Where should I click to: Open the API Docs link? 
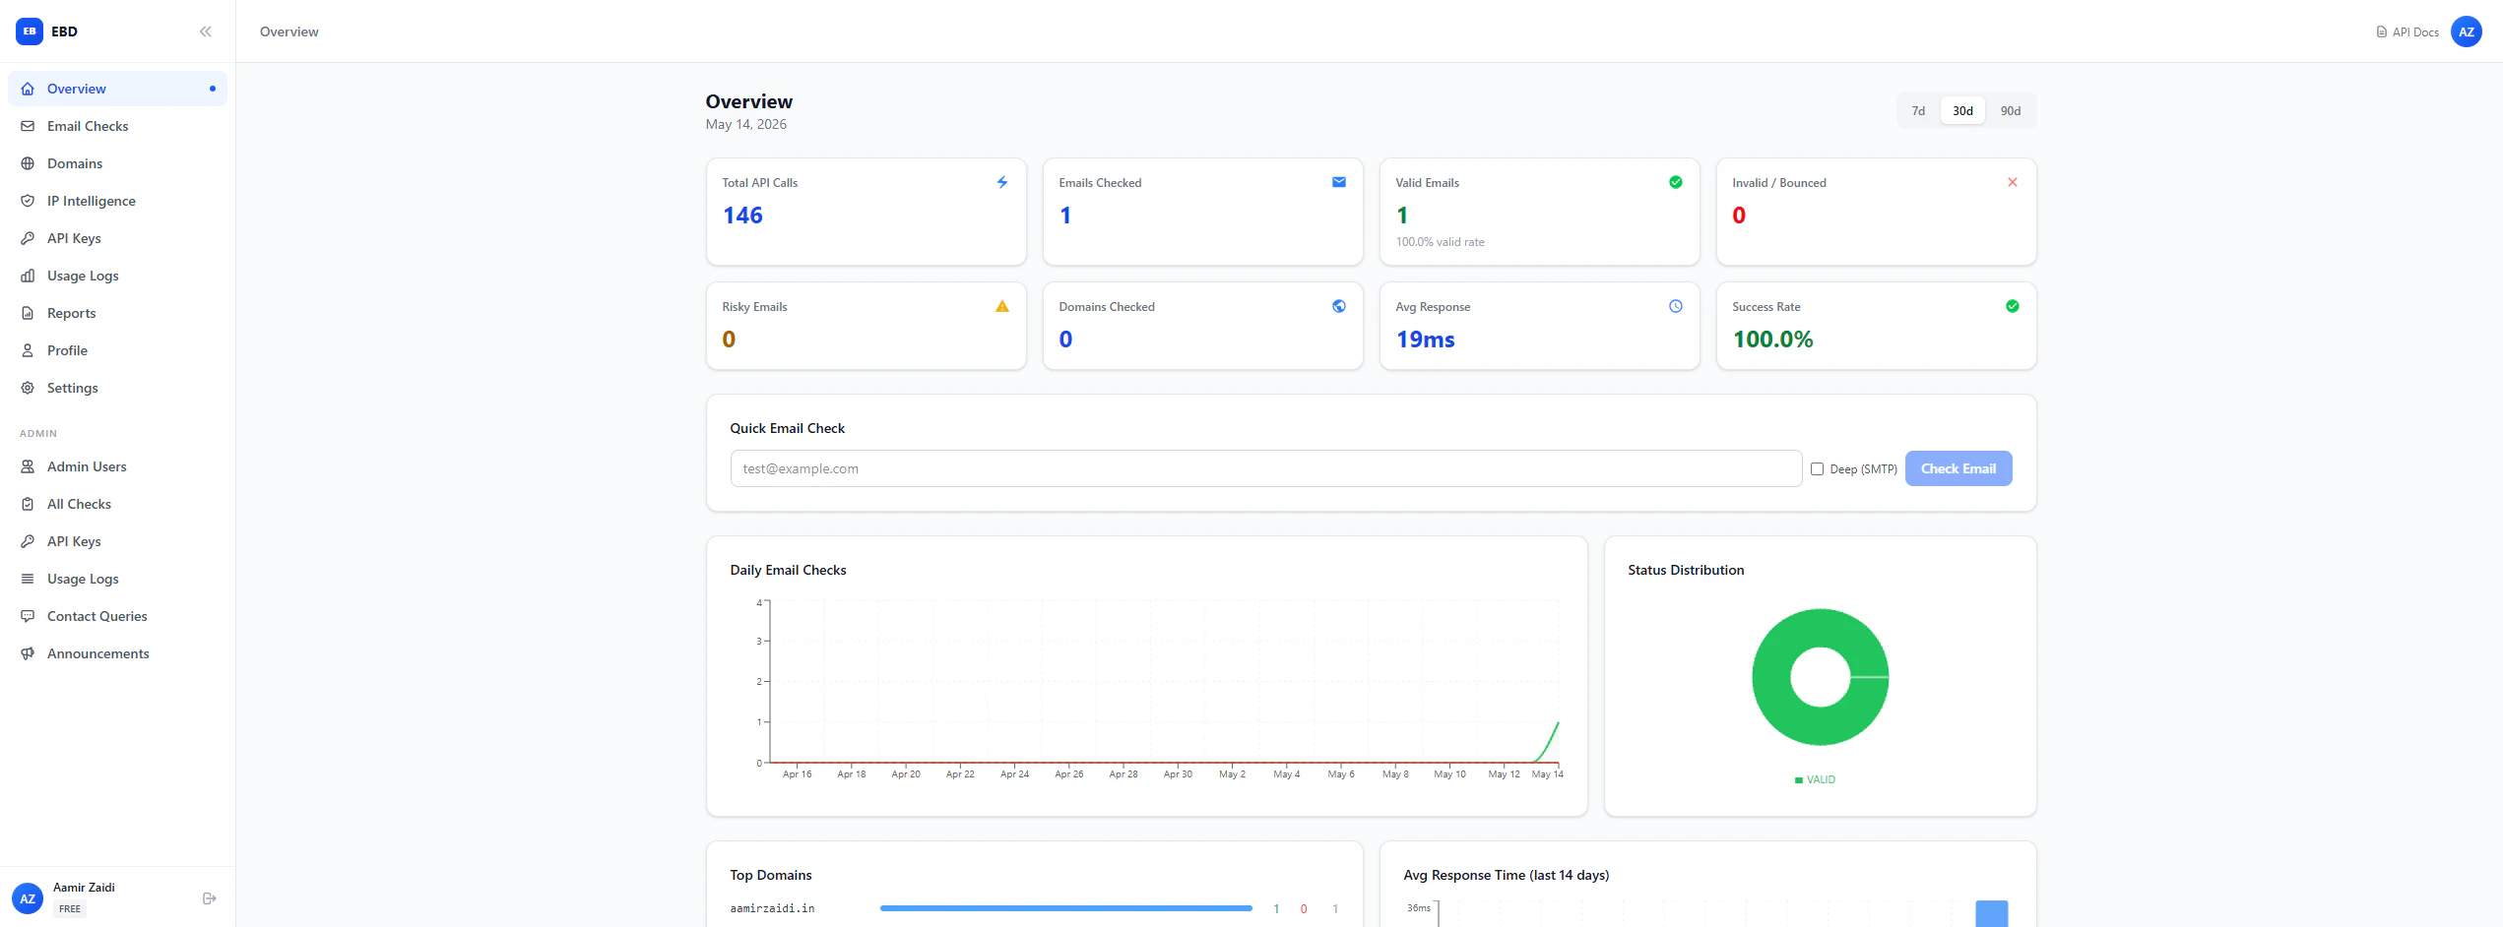(x=2407, y=32)
